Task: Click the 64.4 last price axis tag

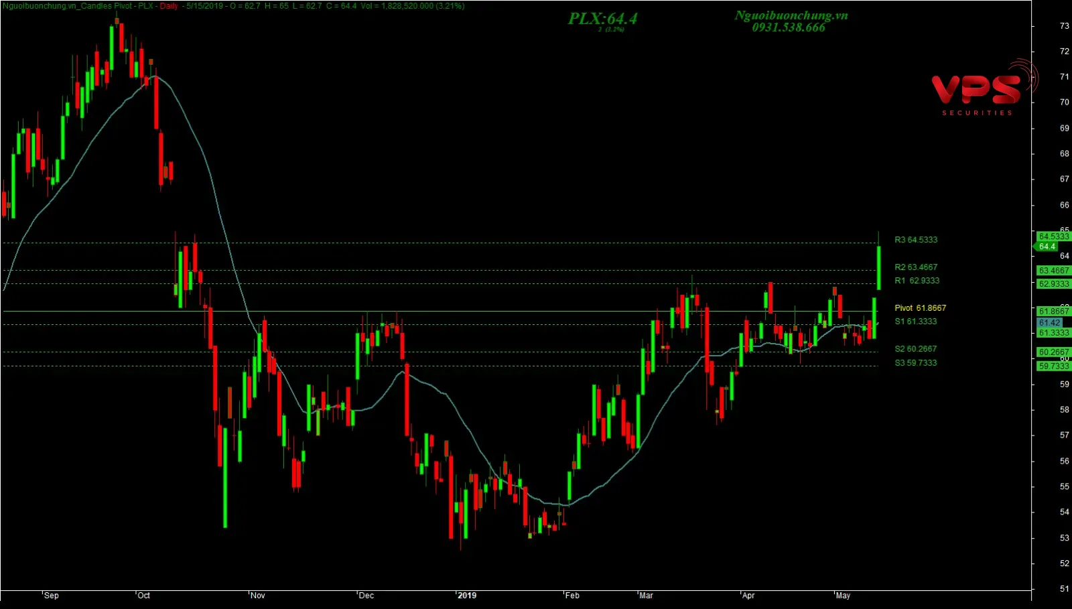Action: pyautogui.click(x=1047, y=247)
